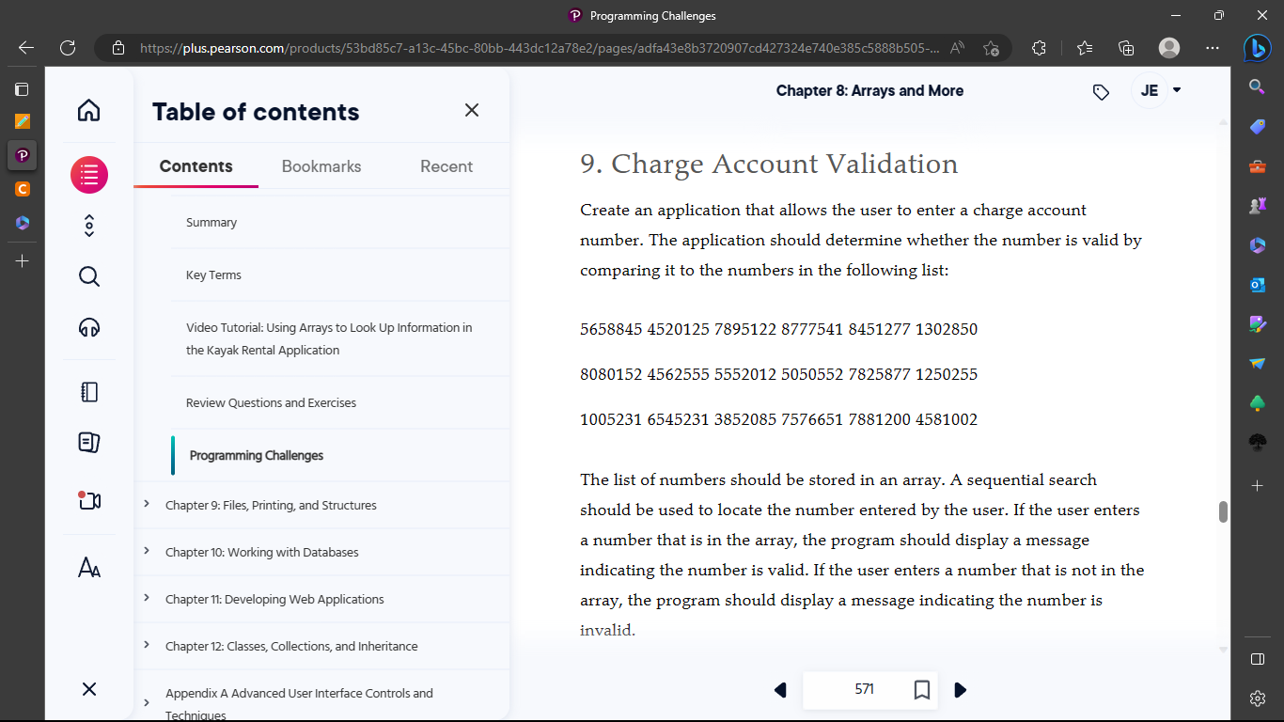This screenshot has height=722, width=1284.
Task: Switch to the Bookmarks tab
Action: tap(321, 166)
